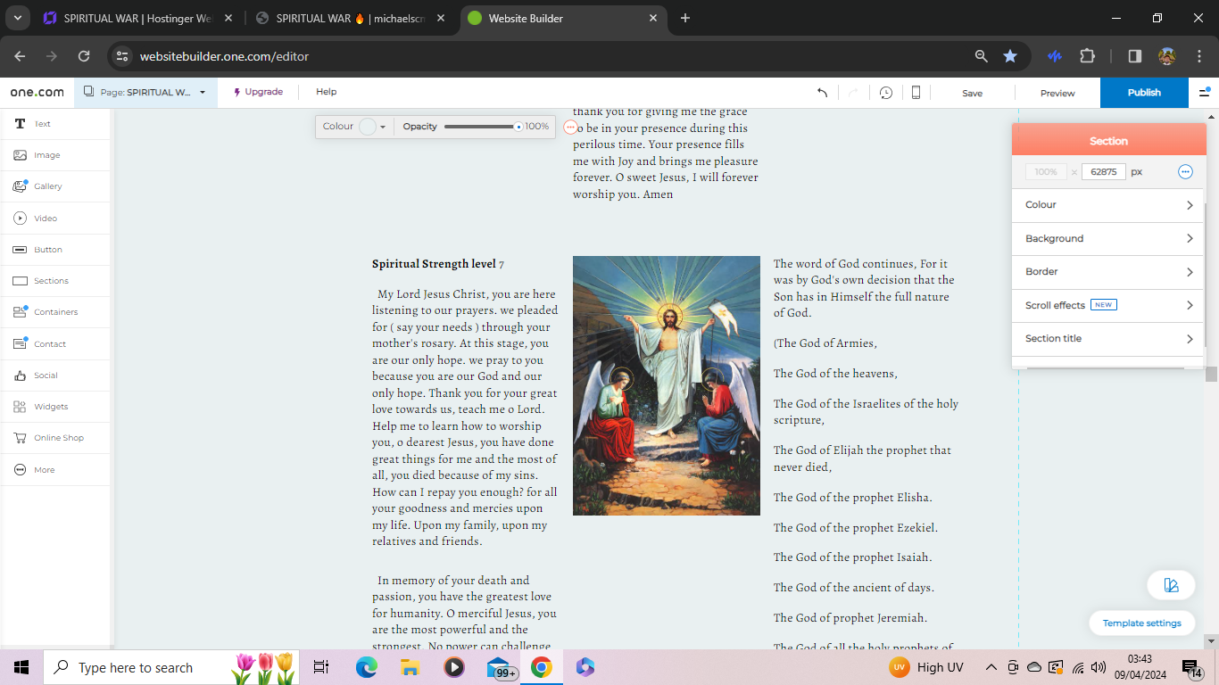1219x685 pixels.
Task: Expand the Colour settings in Section panel
Action: pos(1108,205)
